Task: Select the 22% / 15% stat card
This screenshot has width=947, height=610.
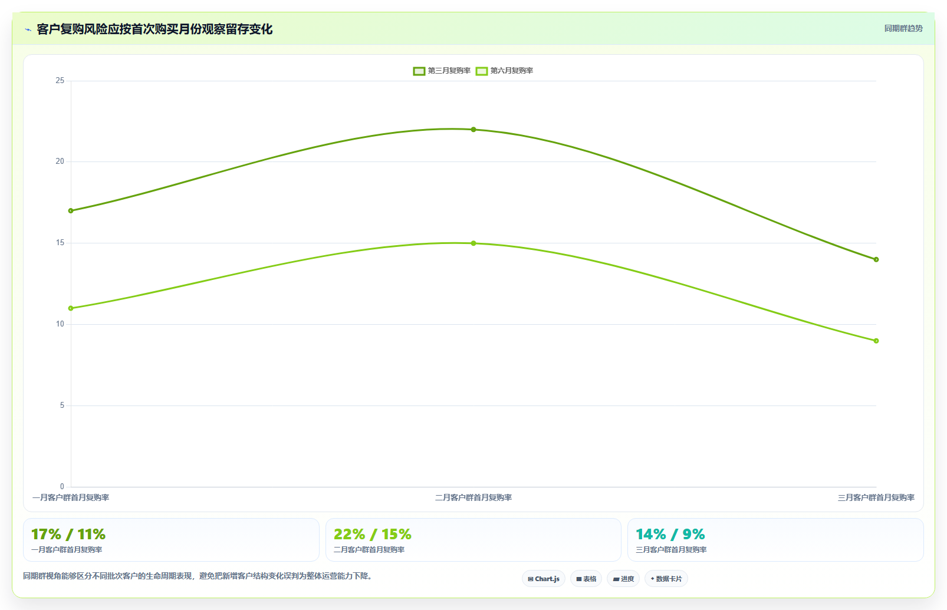Action: pos(473,540)
